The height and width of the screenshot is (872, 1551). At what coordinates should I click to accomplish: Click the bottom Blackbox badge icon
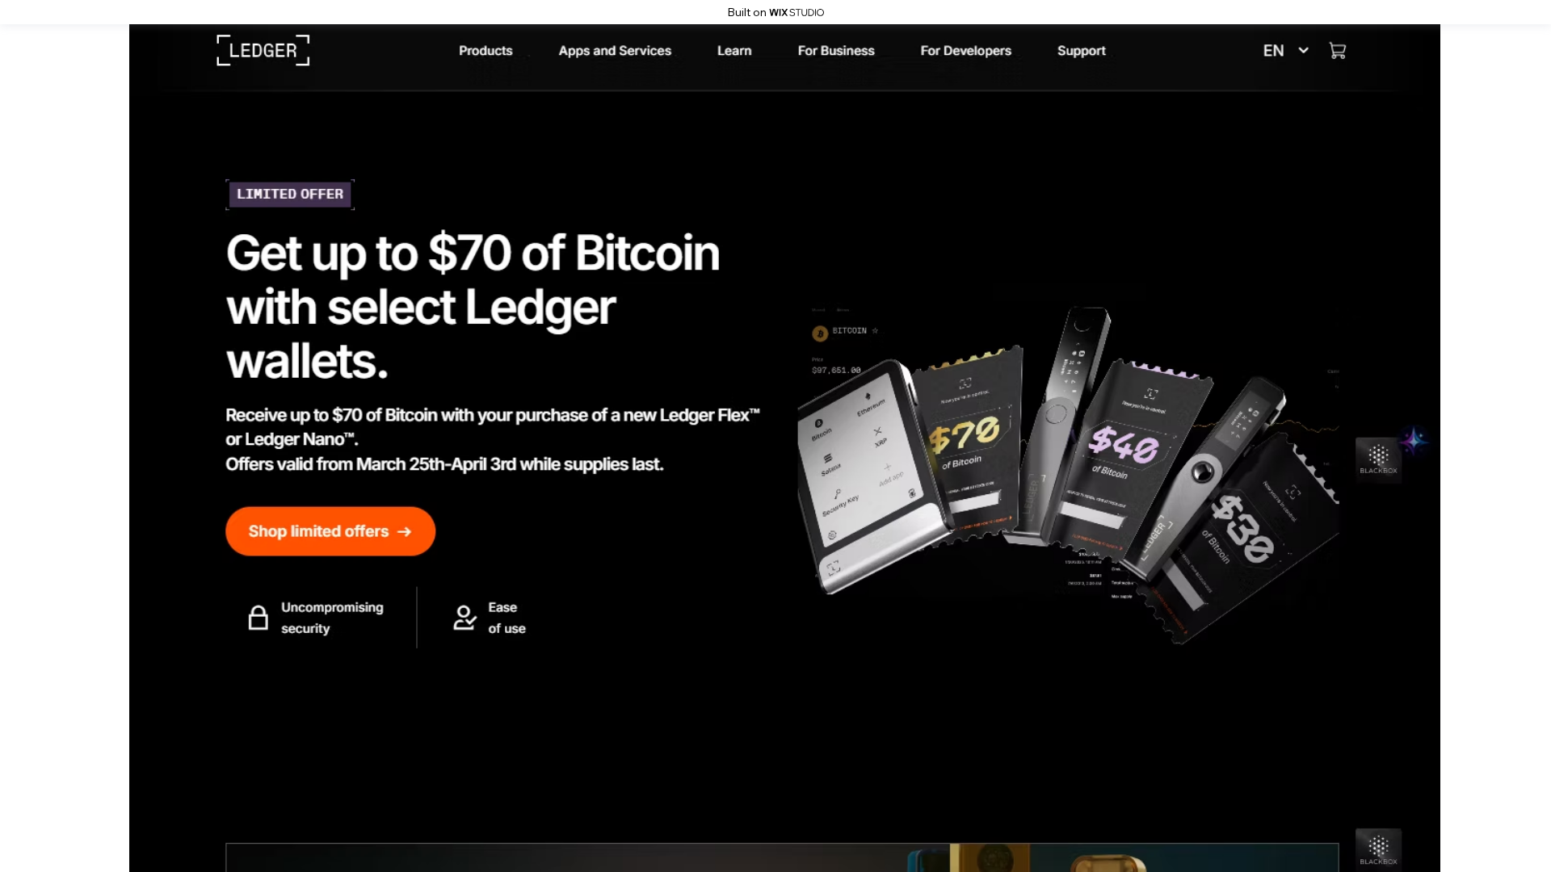tap(1378, 849)
